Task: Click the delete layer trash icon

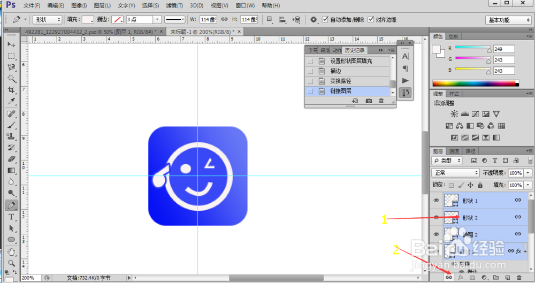Action: click(x=519, y=278)
